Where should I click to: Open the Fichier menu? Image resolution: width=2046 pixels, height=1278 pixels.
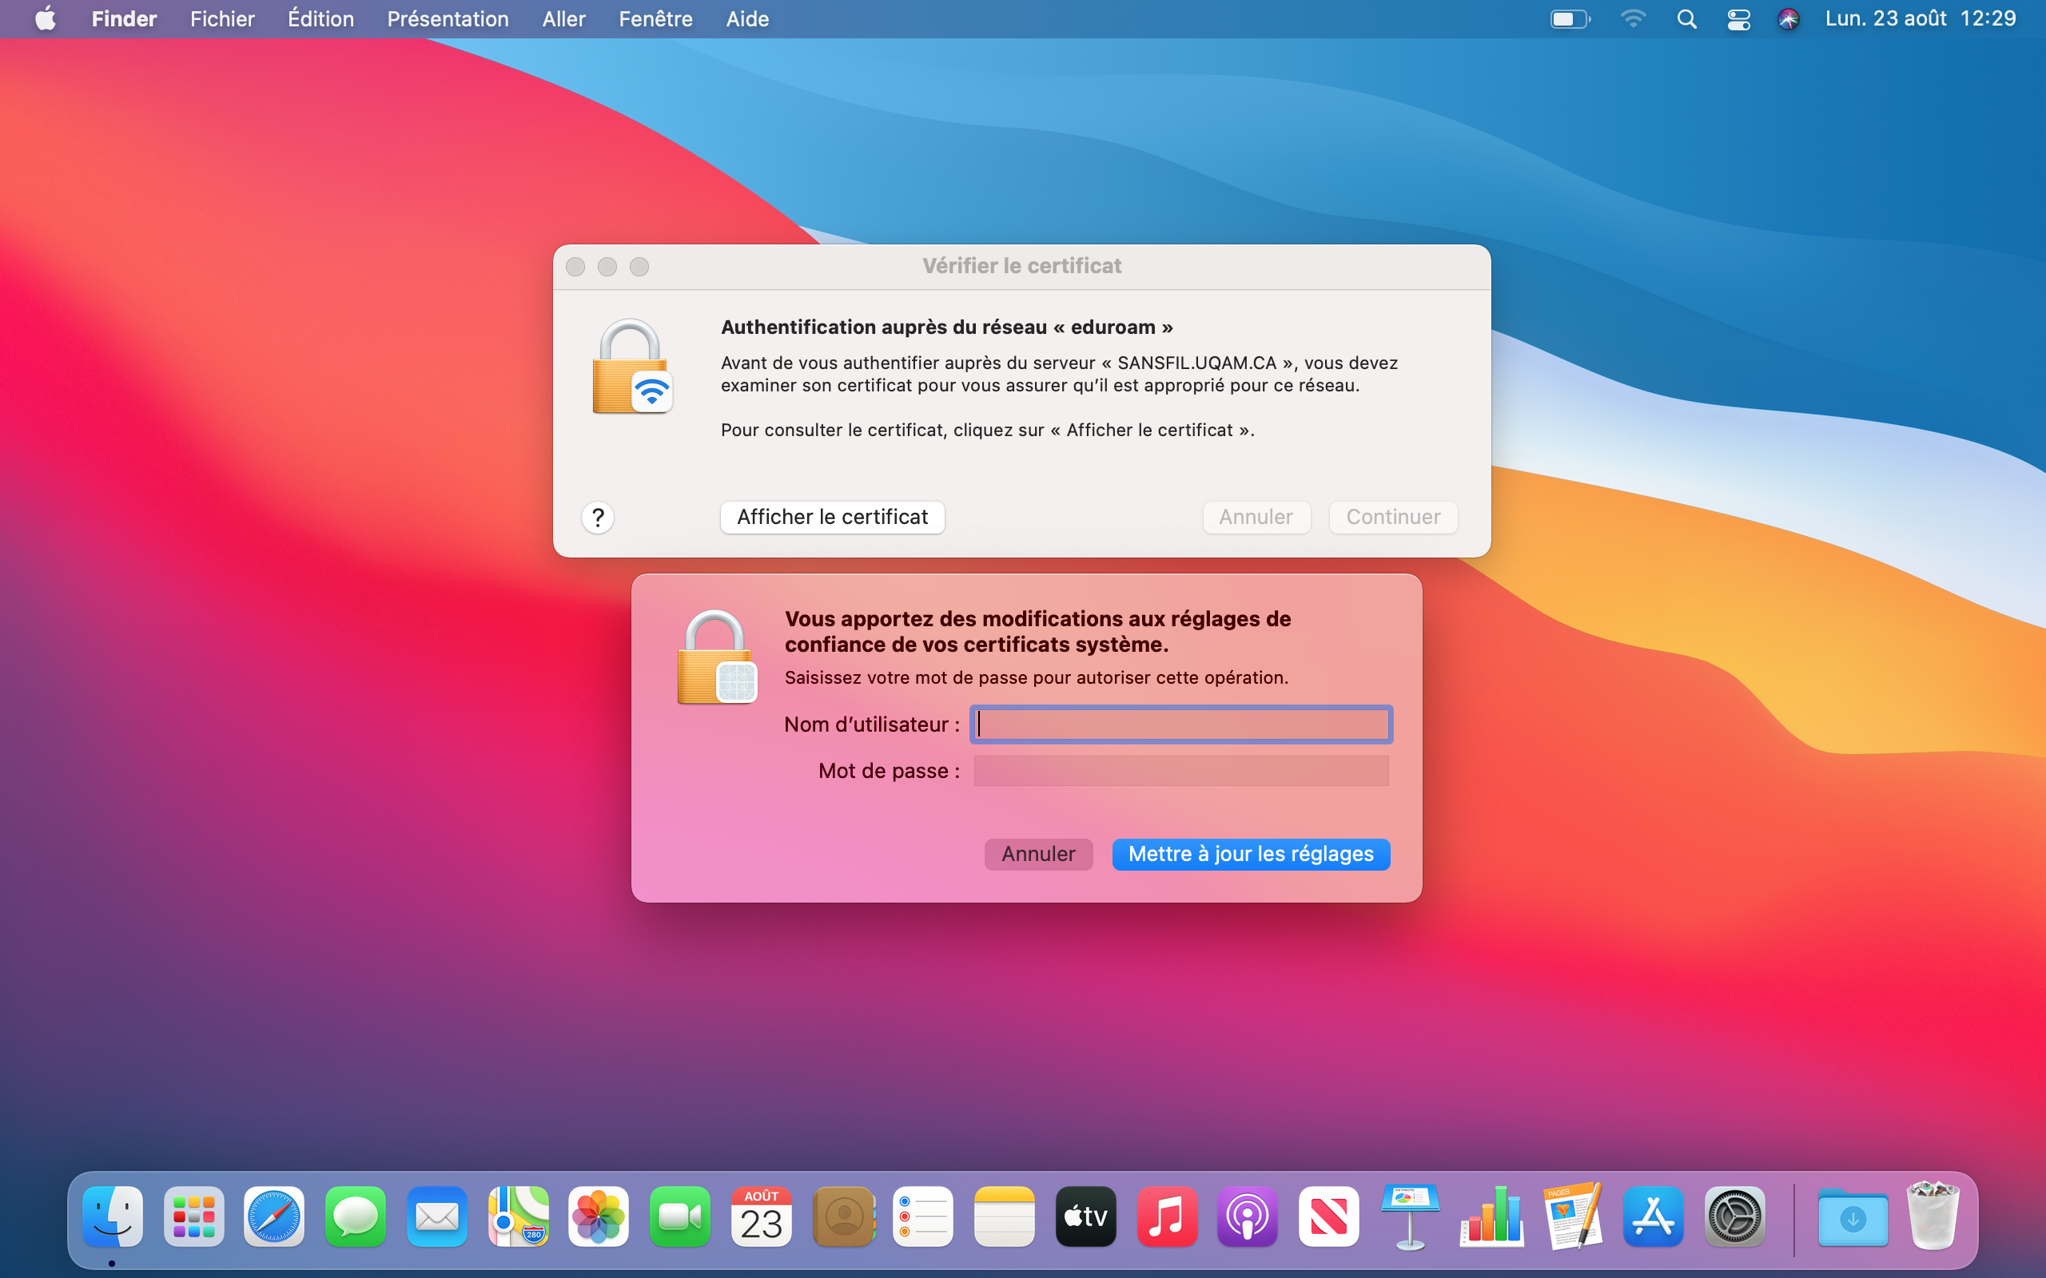pos(222,18)
